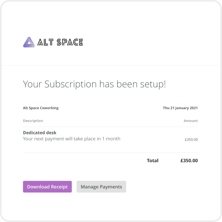Click the ALT SPACE wordmark text
The width and height of the screenshot is (222, 222).
click(x=60, y=42)
